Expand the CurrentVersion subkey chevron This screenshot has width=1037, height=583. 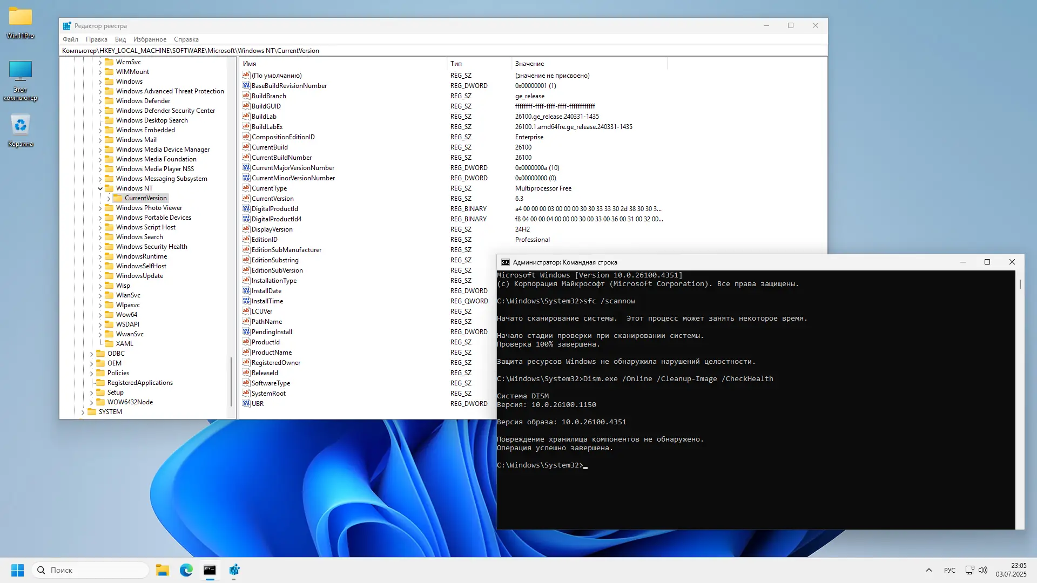point(109,198)
